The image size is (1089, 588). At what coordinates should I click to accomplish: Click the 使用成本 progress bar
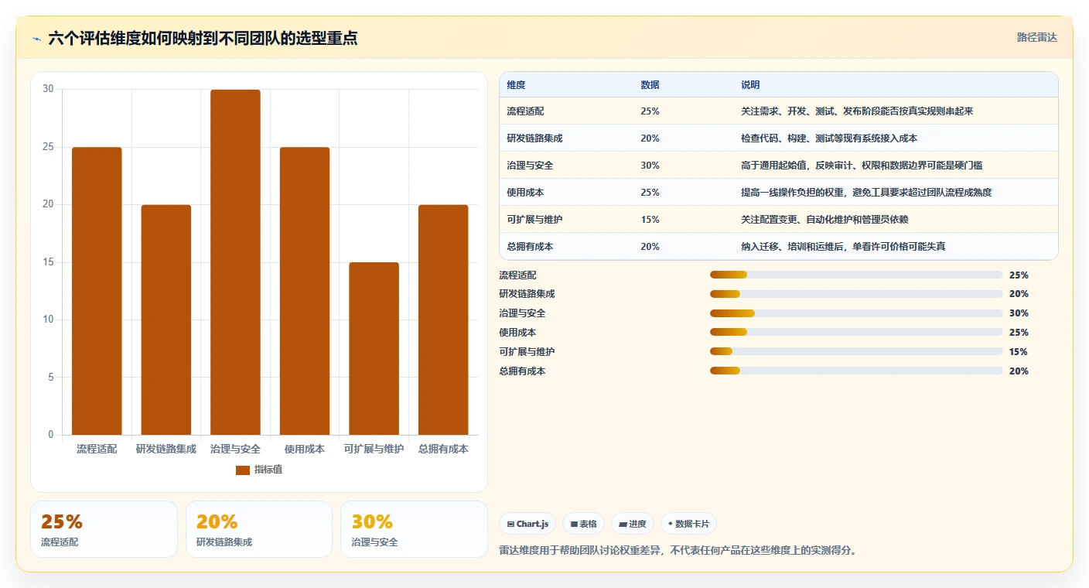(856, 333)
